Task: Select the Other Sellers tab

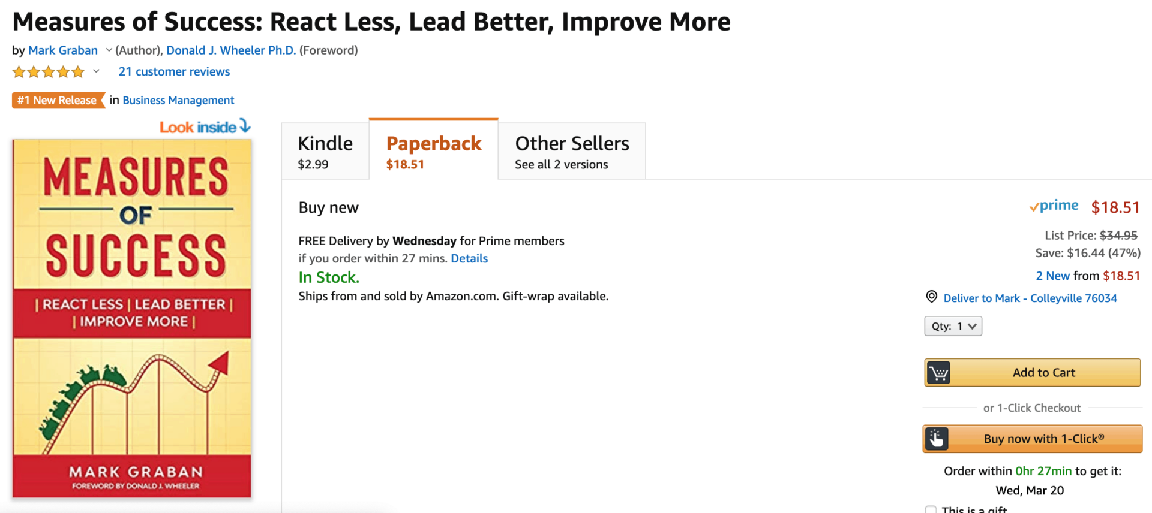Action: coord(572,152)
